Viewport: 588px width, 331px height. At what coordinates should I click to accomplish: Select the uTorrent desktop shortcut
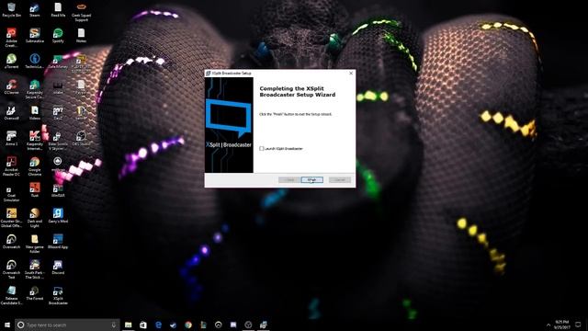coord(11,62)
